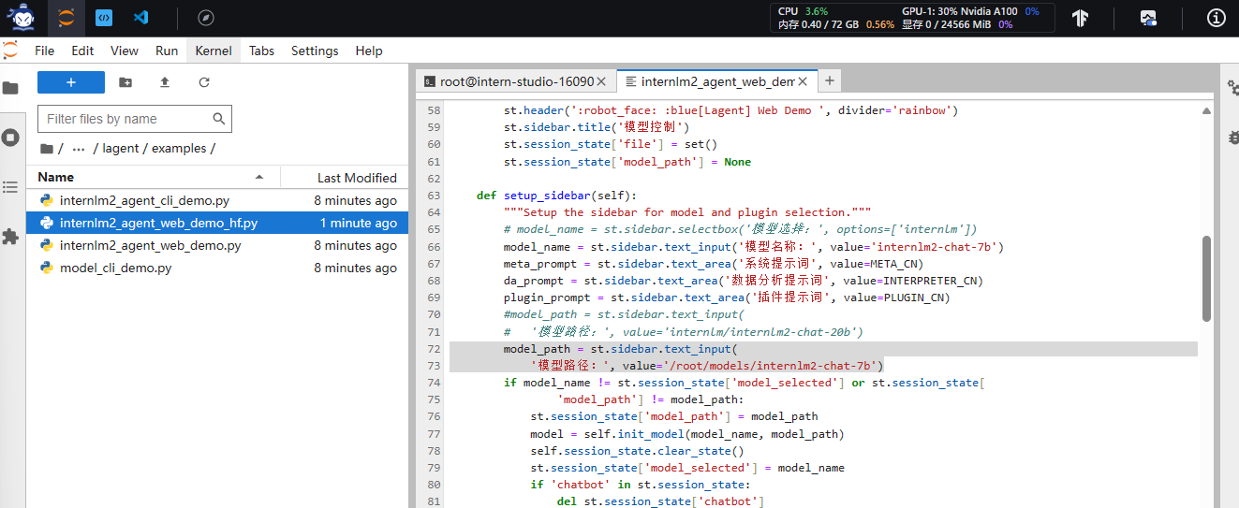
Task: Open the running terminals and kernels sidebar icon
Action: 11,138
